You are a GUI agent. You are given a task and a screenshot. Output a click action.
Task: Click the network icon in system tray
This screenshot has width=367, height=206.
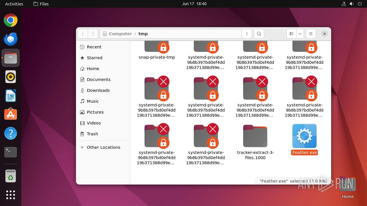(x=343, y=4)
